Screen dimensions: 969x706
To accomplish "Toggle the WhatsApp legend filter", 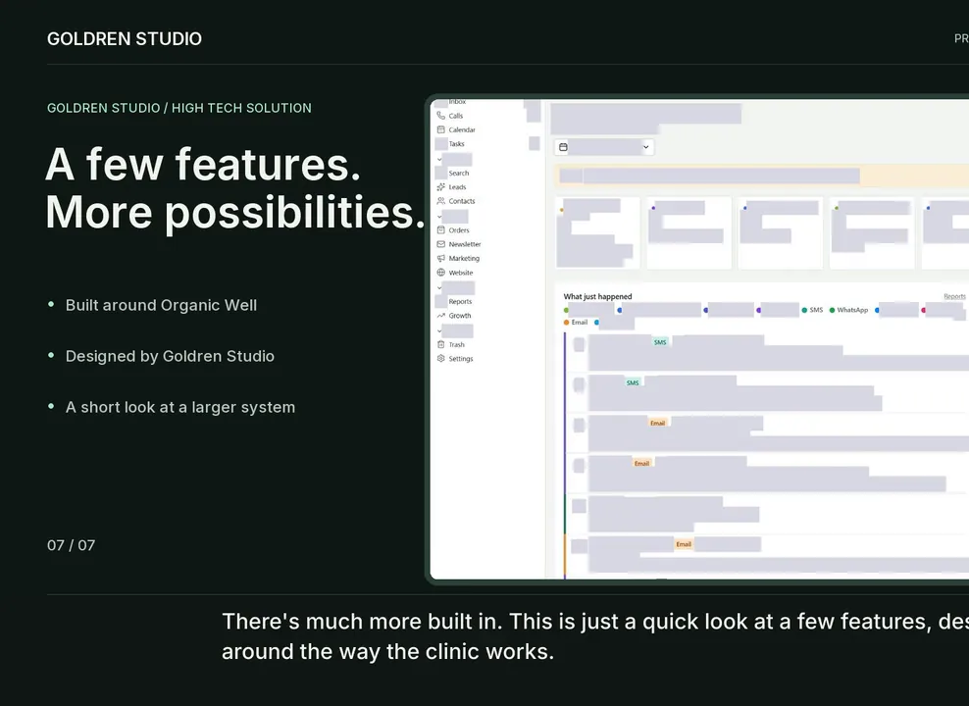I will point(848,310).
